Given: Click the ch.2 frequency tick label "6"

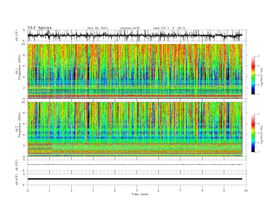Looking at the screenshot, I should (x=24, y=124).
